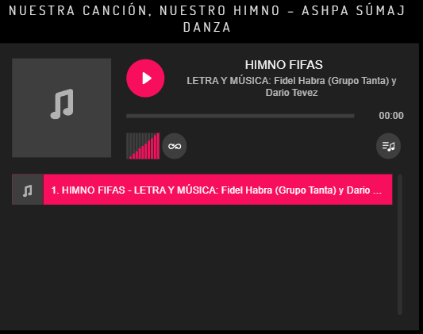
Task: Click the 00:00 time display
Action: coord(391,116)
